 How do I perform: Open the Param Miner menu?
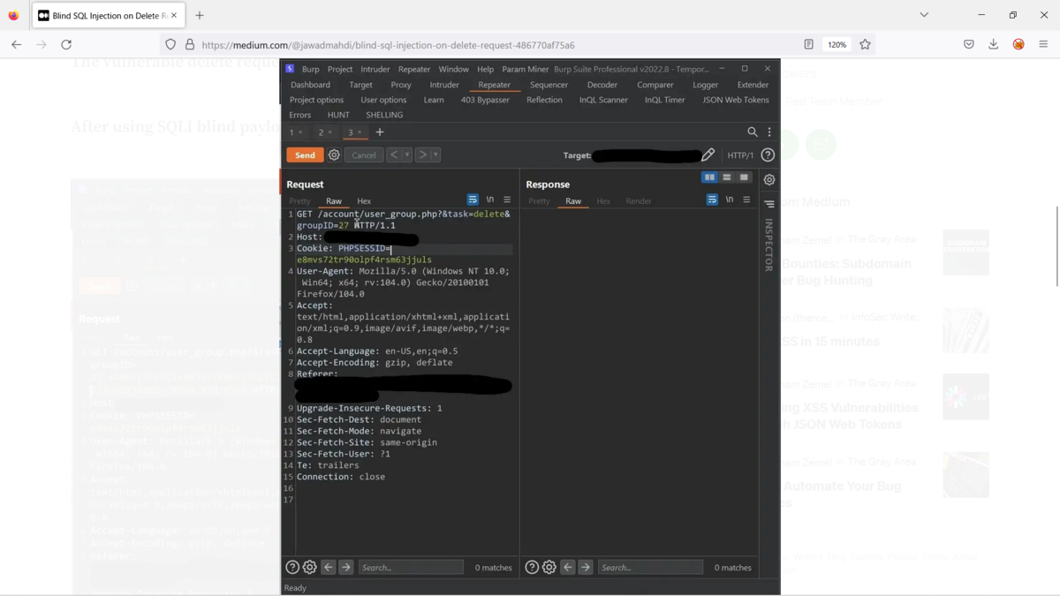pos(526,69)
